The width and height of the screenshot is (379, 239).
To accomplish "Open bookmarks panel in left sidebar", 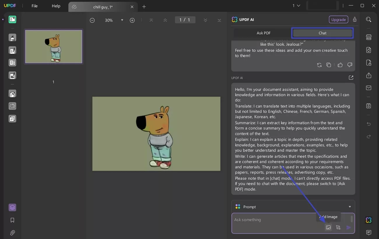I will click(x=12, y=220).
